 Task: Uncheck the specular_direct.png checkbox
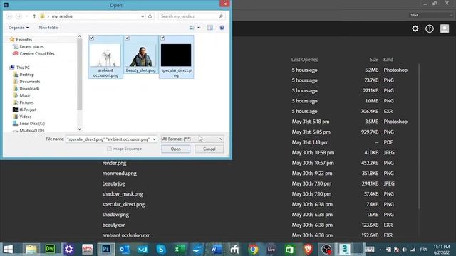[162, 38]
